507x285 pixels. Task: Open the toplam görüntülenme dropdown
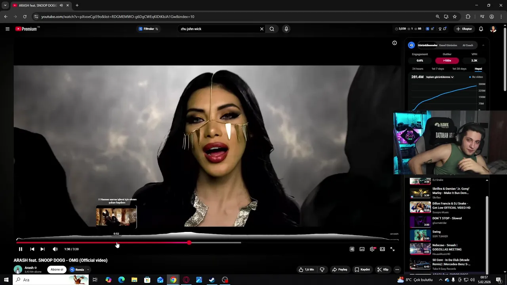click(440, 77)
